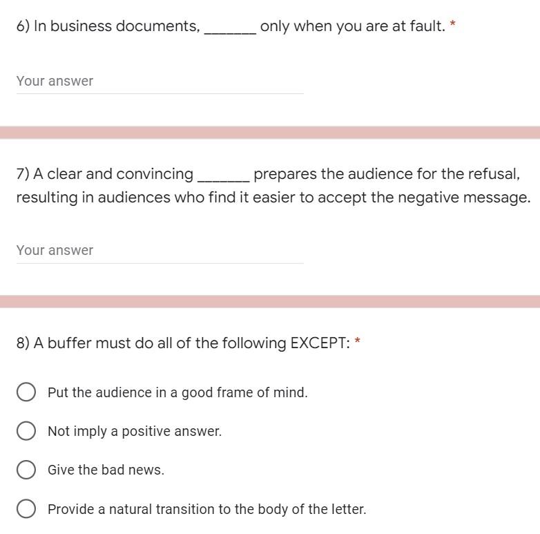Click the 'Put the audience in a good frame of mind.' label text
Viewport: 540px width, 534px height.
pyautogui.click(x=177, y=392)
